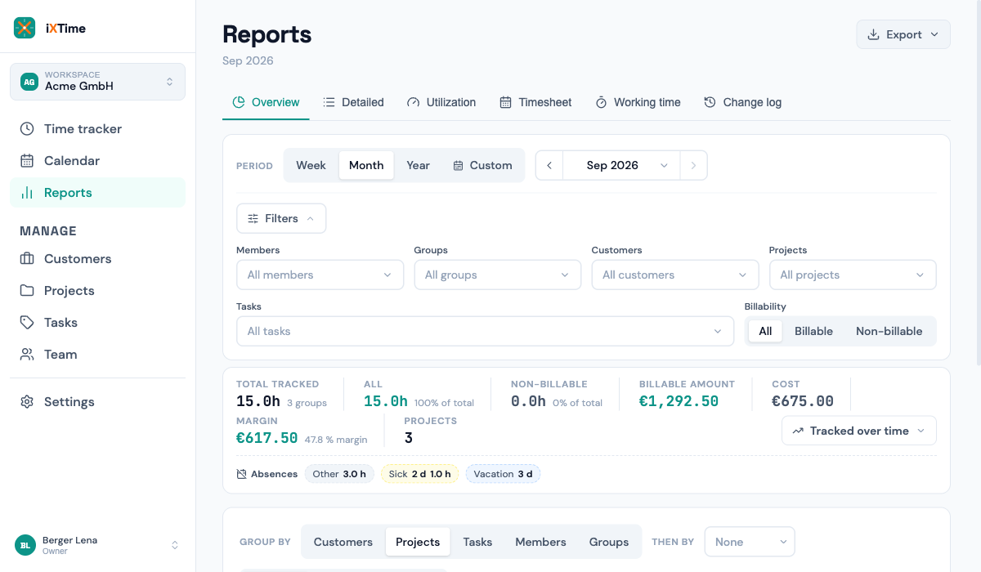Click the BL user avatar

coord(25,544)
